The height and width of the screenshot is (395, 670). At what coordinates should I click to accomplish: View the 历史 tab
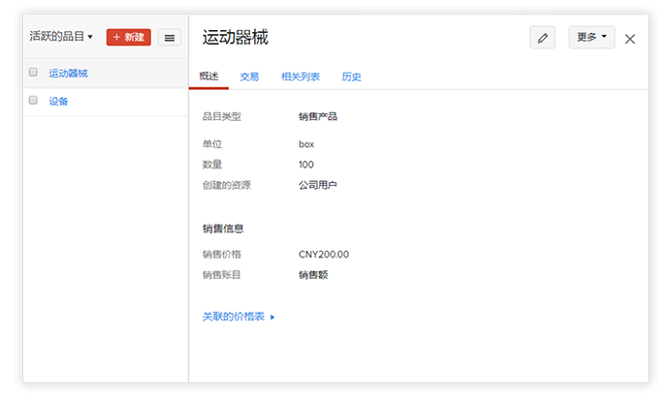coord(351,76)
